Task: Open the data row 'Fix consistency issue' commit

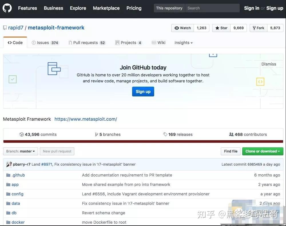Action: [126, 203]
